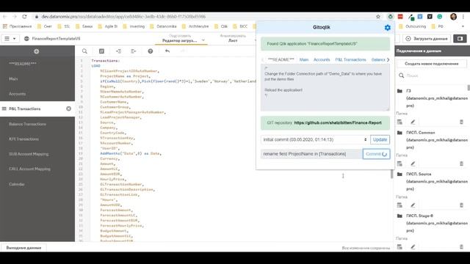
Task: Click the Update button in Gitoqlik
Action: tap(380, 140)
